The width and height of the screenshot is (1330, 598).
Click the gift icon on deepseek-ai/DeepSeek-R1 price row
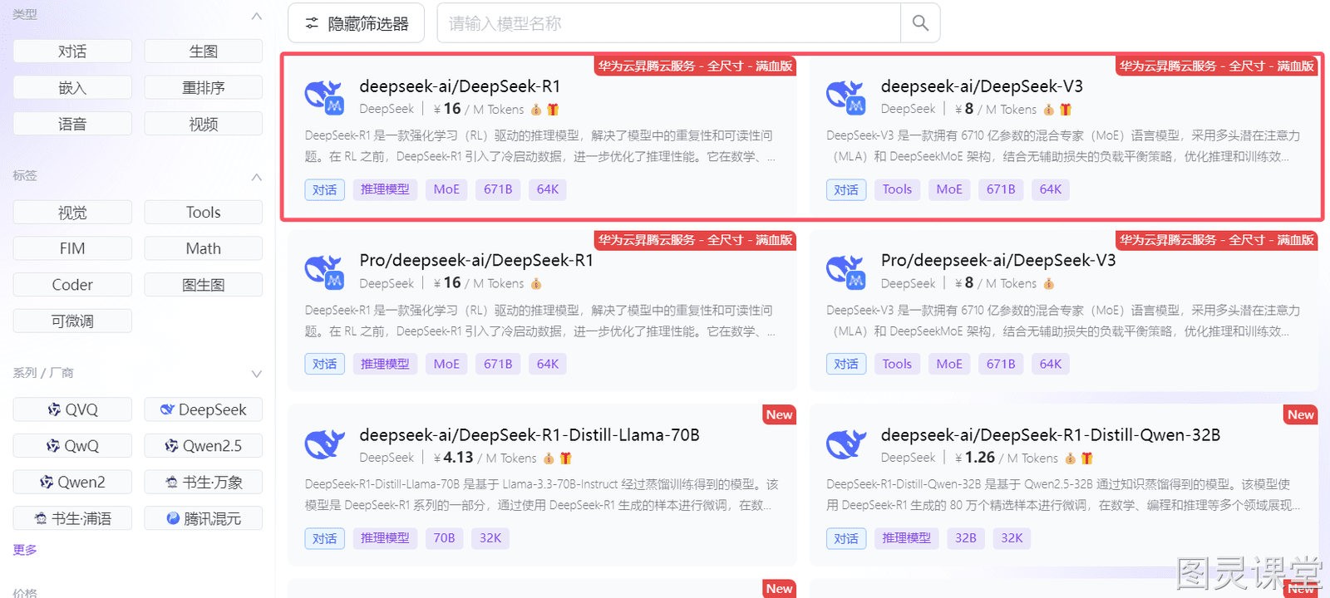click(x=553, y=110)
